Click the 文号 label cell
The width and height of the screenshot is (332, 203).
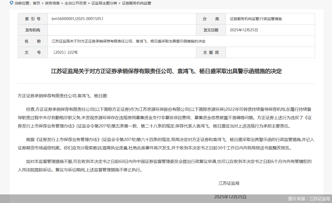tap(33, 52)
